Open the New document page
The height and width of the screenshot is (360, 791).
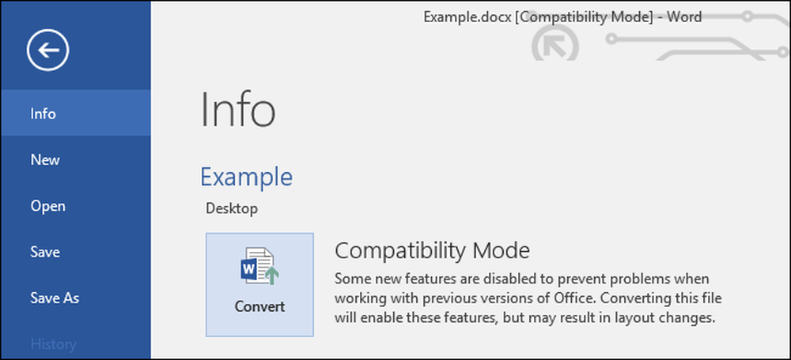76,159
